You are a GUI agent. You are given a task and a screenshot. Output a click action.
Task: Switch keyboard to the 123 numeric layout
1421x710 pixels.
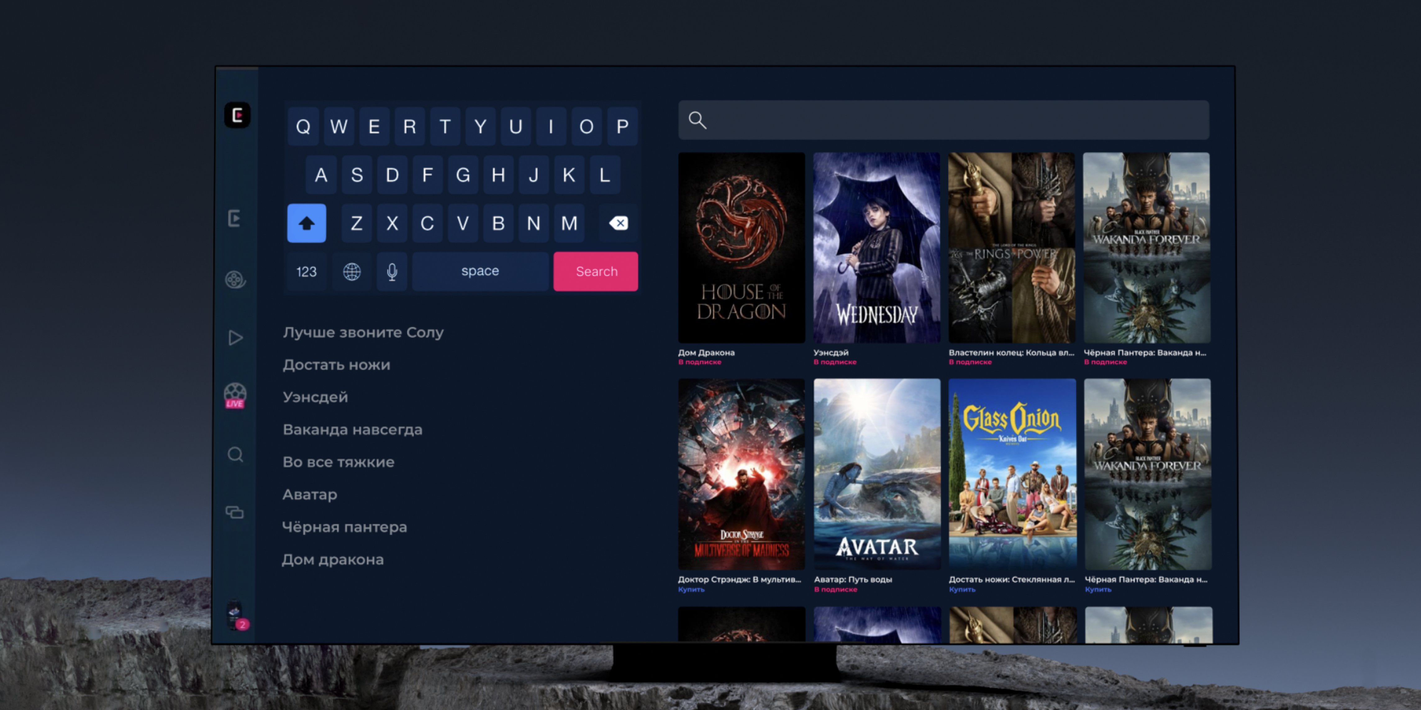click(x=307, y=271)
